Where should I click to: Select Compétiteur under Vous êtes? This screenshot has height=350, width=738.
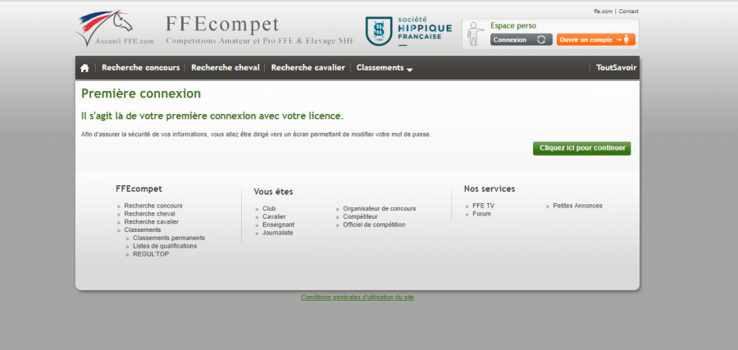coord(361,216)
